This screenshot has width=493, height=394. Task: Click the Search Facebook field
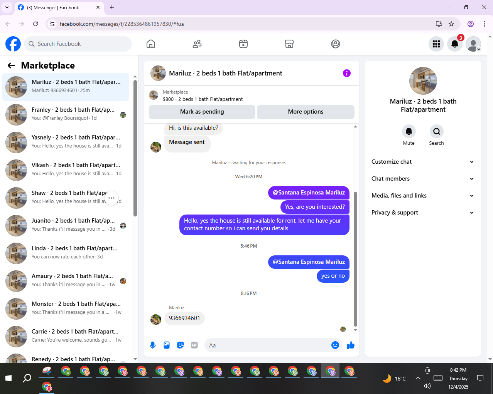click(x=78, y=44)
